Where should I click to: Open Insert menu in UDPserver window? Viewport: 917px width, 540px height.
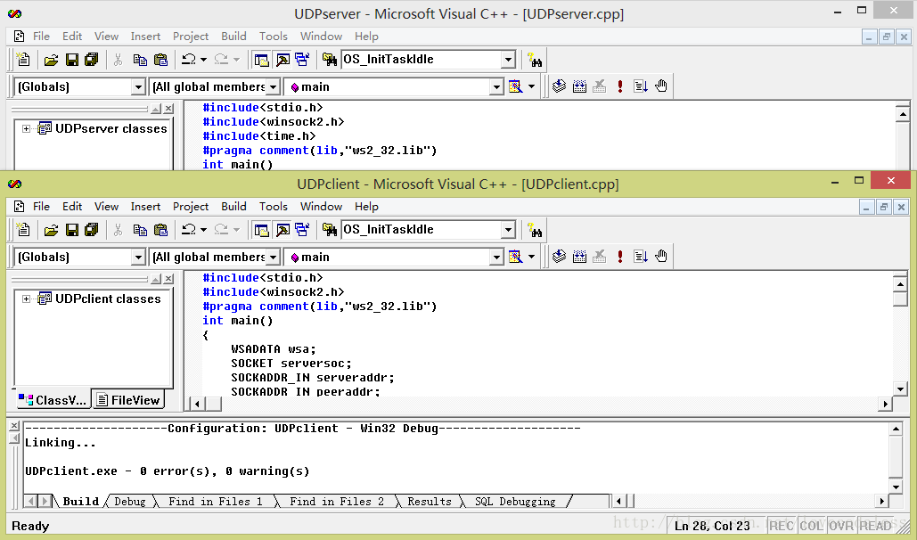point(145,37)
